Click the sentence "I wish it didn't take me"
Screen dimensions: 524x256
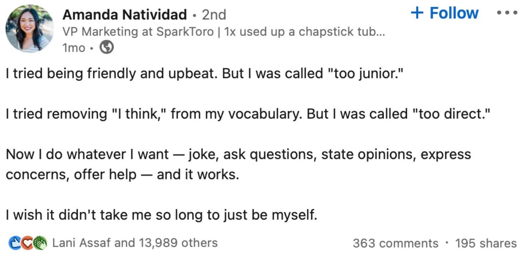click(x=161, y=215)
